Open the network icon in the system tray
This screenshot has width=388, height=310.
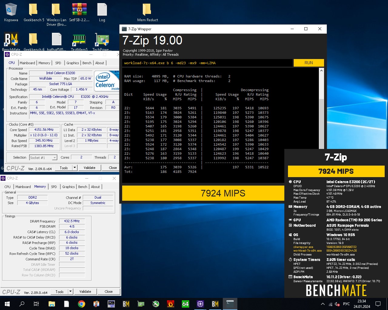click(330, 304)
